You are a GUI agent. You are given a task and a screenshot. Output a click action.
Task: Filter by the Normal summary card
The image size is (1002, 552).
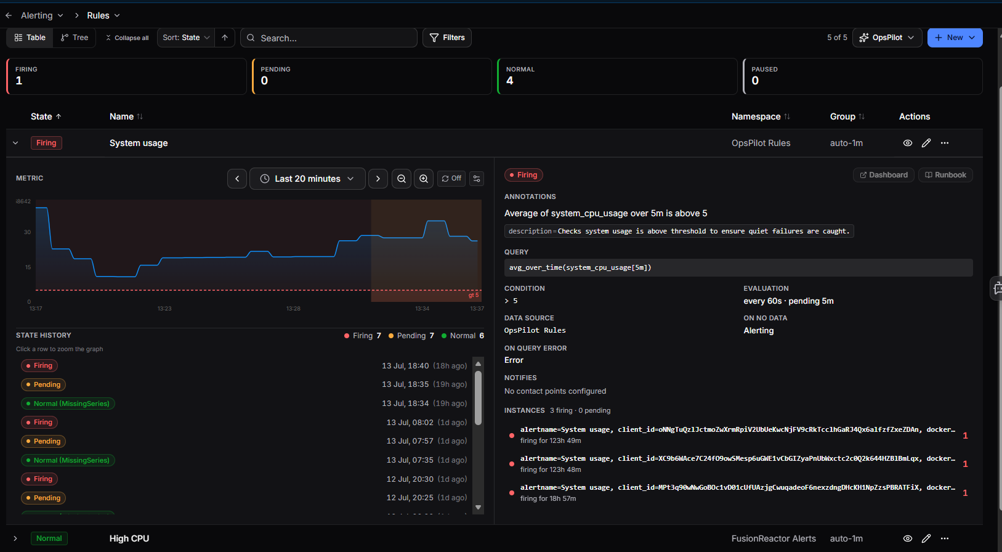coord(617,76)
